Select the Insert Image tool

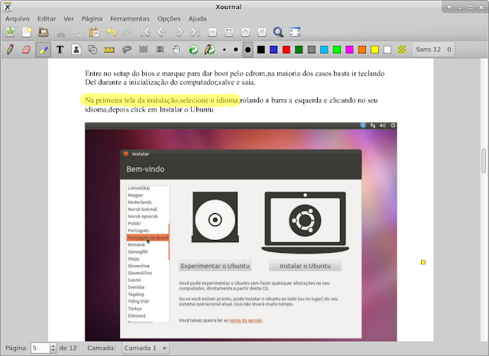[76, 50]
